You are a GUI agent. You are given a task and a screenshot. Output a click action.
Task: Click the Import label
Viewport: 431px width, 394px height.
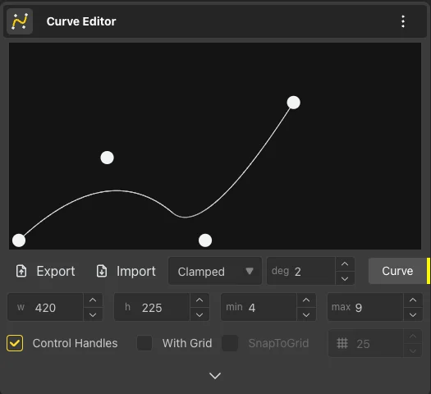tap(136, 271)
